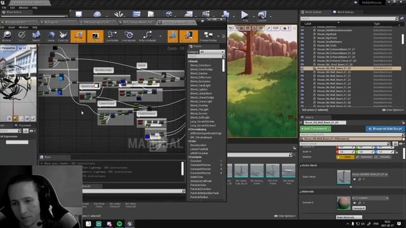Click the lock icon in Details panel
Viewport: 406px width, 228px height.
403,122
